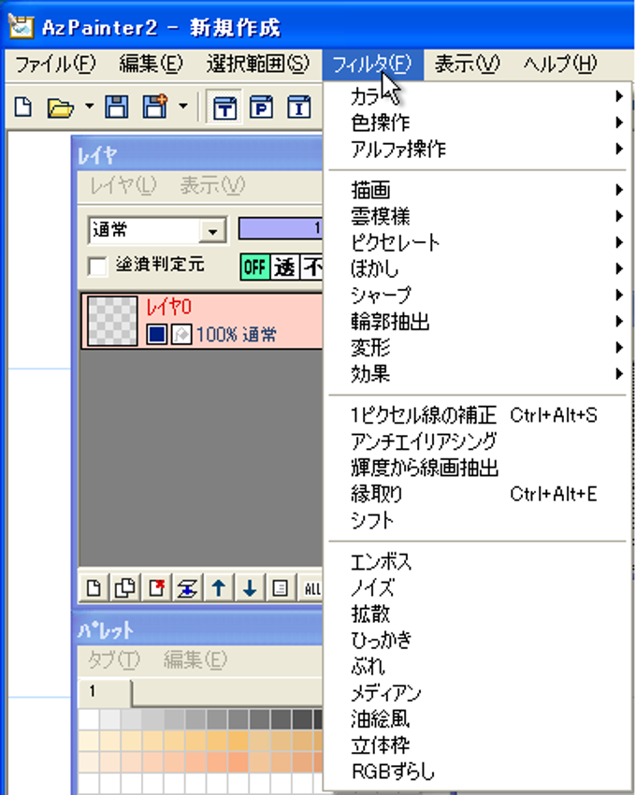Viewport: 636px width, 795px height.
Task: Expand the 雲模様 submenu
Action: coord(477,216)
